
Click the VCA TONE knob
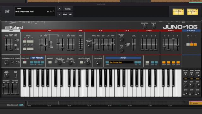tap(121, 50)
